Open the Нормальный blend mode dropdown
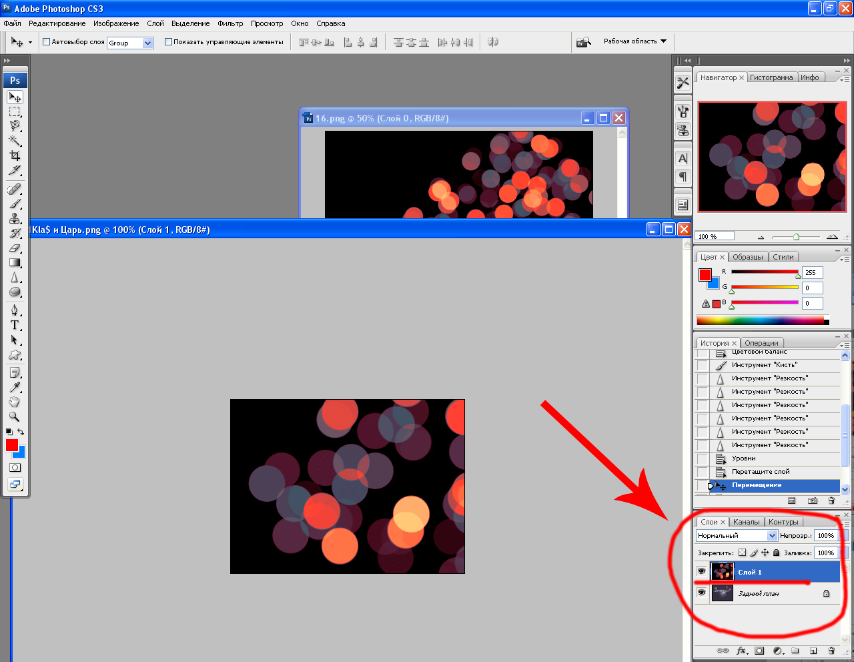 tap(772, 535)
